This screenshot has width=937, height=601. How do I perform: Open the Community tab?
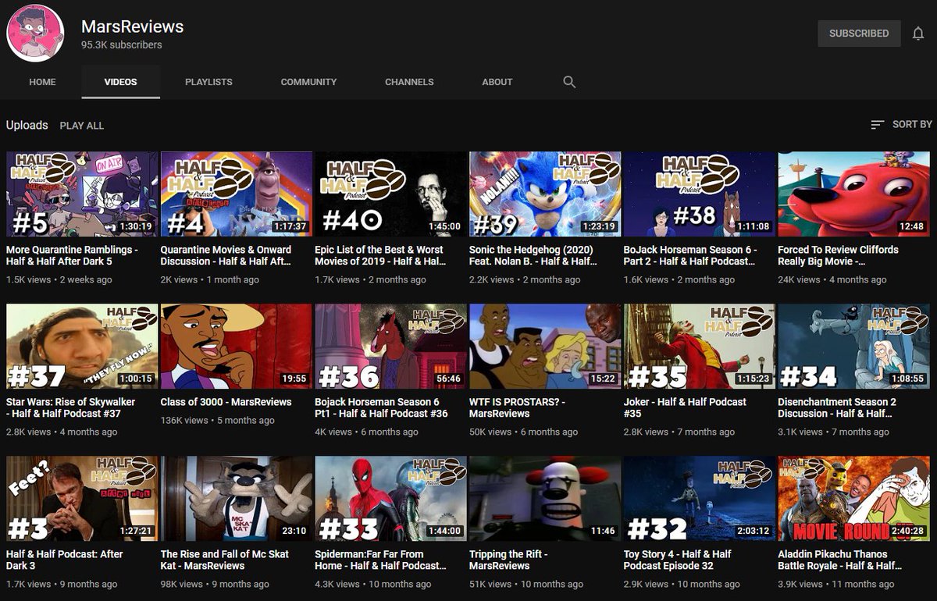(308, 82)
